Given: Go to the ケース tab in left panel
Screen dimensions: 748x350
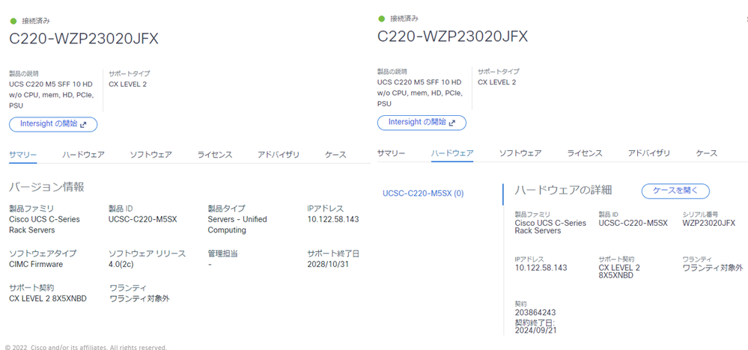Looking at the screenshot, I should [336, 155].
